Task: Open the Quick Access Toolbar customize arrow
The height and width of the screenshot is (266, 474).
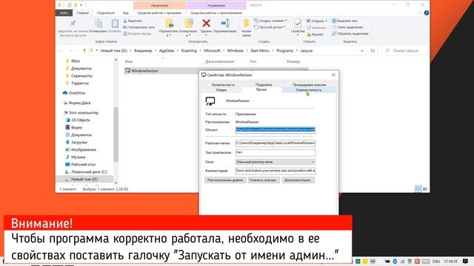Action: (x=81, y=5)
